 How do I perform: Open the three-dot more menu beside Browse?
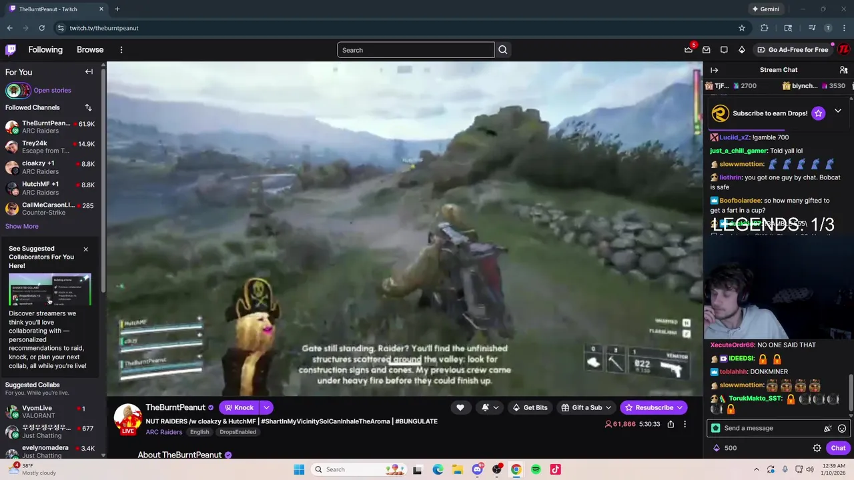[121, 50]
